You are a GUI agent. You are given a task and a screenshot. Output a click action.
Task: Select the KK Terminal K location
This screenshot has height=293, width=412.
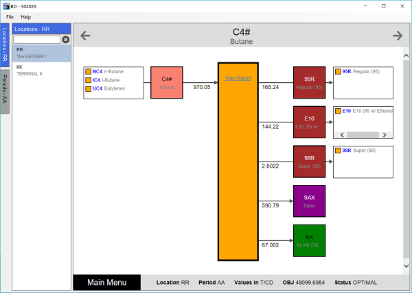(41, 70)
